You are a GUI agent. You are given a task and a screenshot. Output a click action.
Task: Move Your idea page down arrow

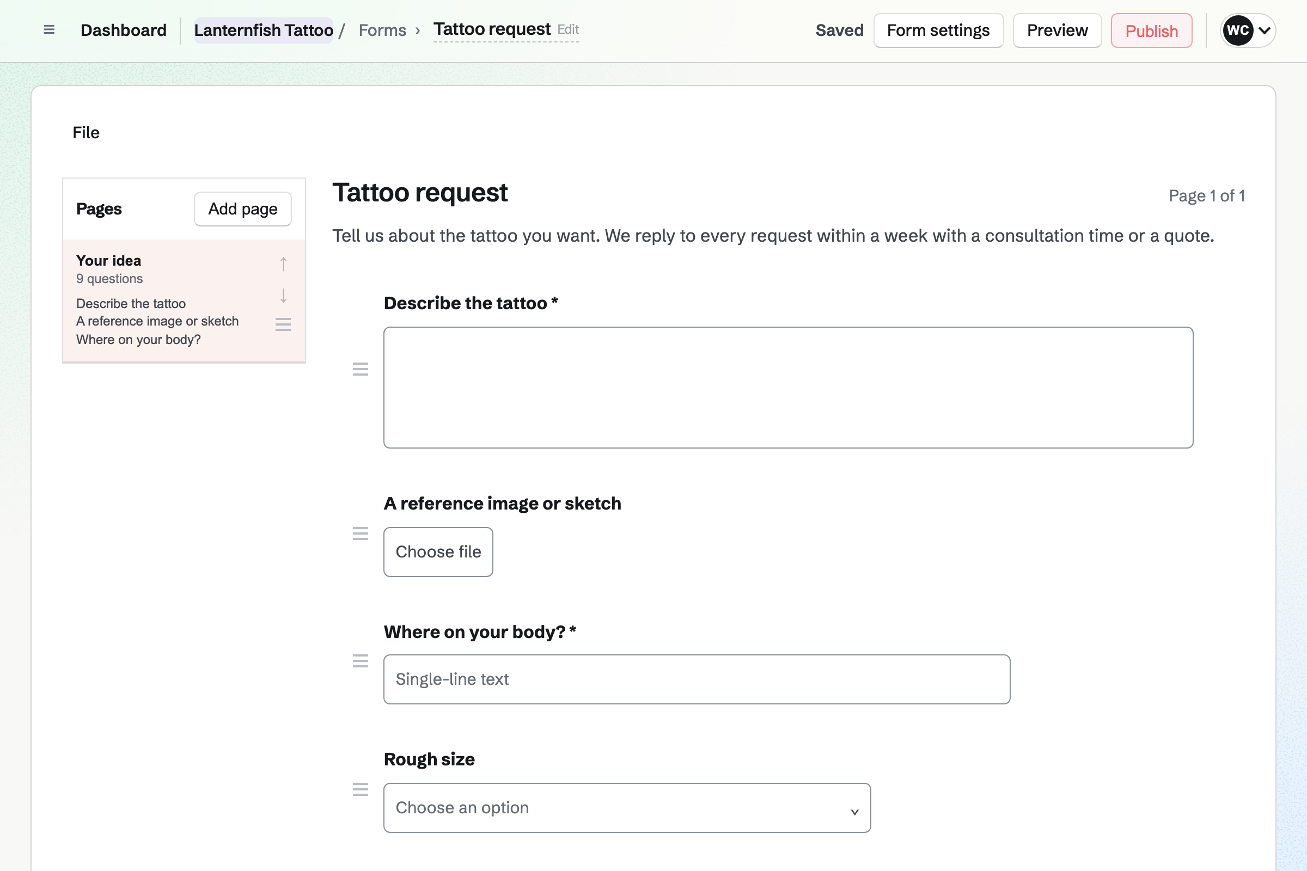pyautogui.click(x=283, y=296)
